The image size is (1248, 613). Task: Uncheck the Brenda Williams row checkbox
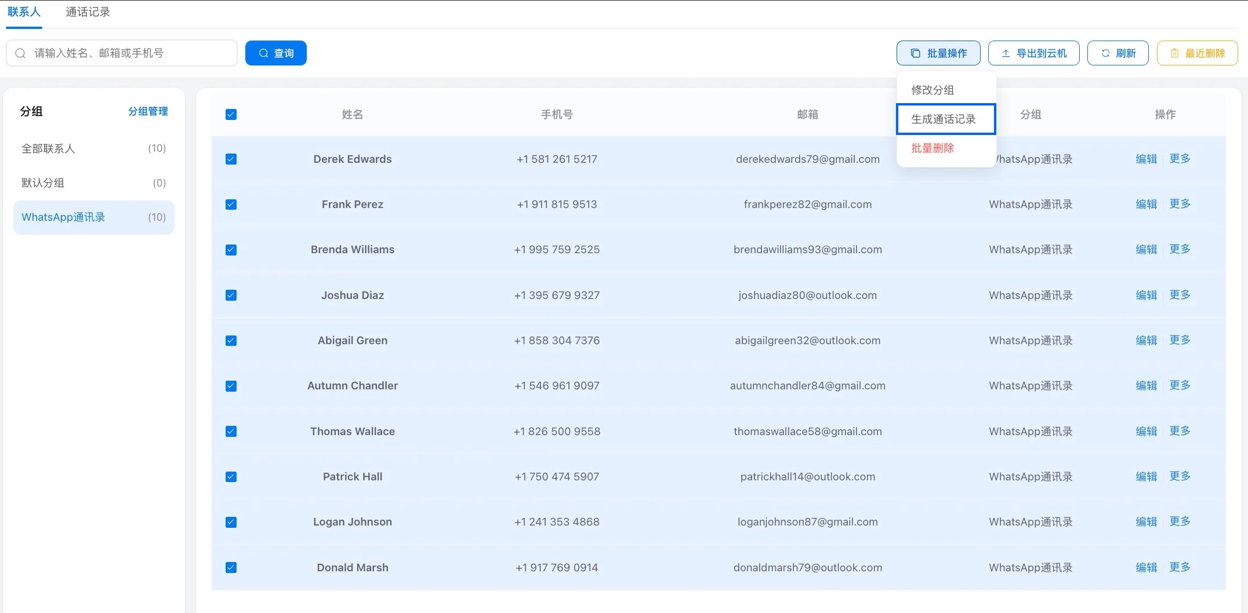click(x=231, y=250)
